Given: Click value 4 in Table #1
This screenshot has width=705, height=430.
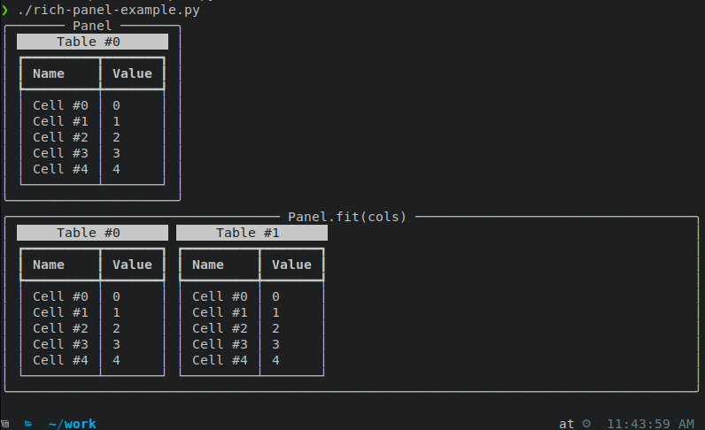Looking at the screenshot, I should point(276,360).
